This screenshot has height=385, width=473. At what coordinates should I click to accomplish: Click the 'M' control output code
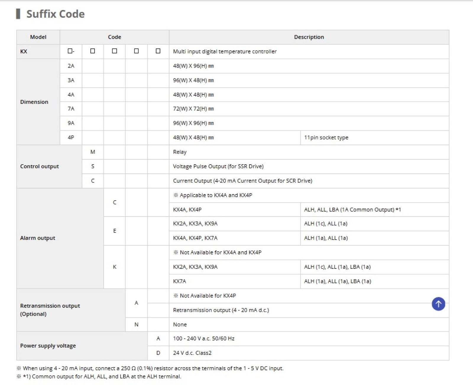click(93, 152)
